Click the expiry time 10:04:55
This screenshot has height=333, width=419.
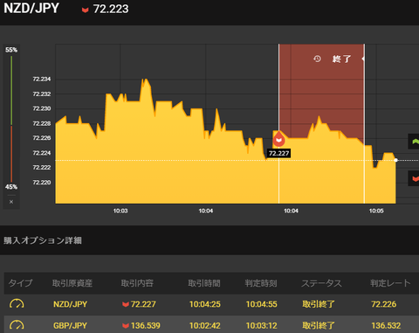(x=262, y=304)
